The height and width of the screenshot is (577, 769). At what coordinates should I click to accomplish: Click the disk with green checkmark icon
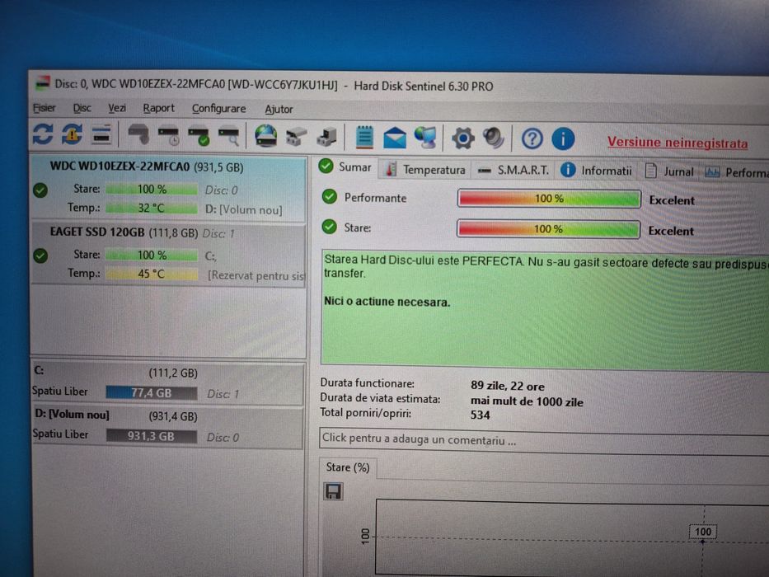[199, 136]
